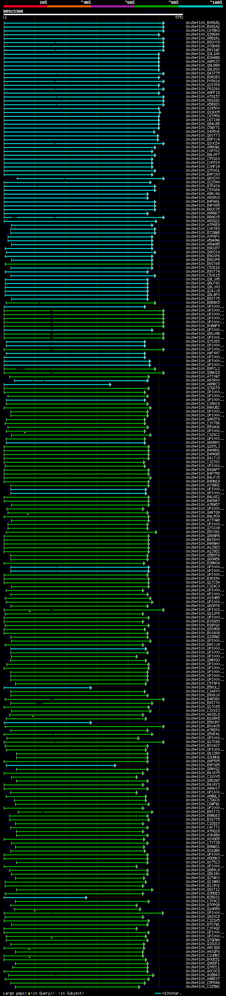This screenshot has height=996, width=226.
Task: Select hit UniRef100_A4FVH7
Action: point(203,353)
